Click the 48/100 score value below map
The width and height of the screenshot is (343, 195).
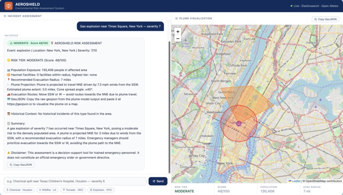(x=223, y=191)
